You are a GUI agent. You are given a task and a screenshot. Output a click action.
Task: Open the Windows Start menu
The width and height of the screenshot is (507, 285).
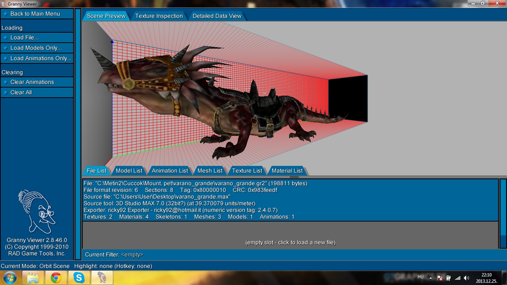coord(10,278)
